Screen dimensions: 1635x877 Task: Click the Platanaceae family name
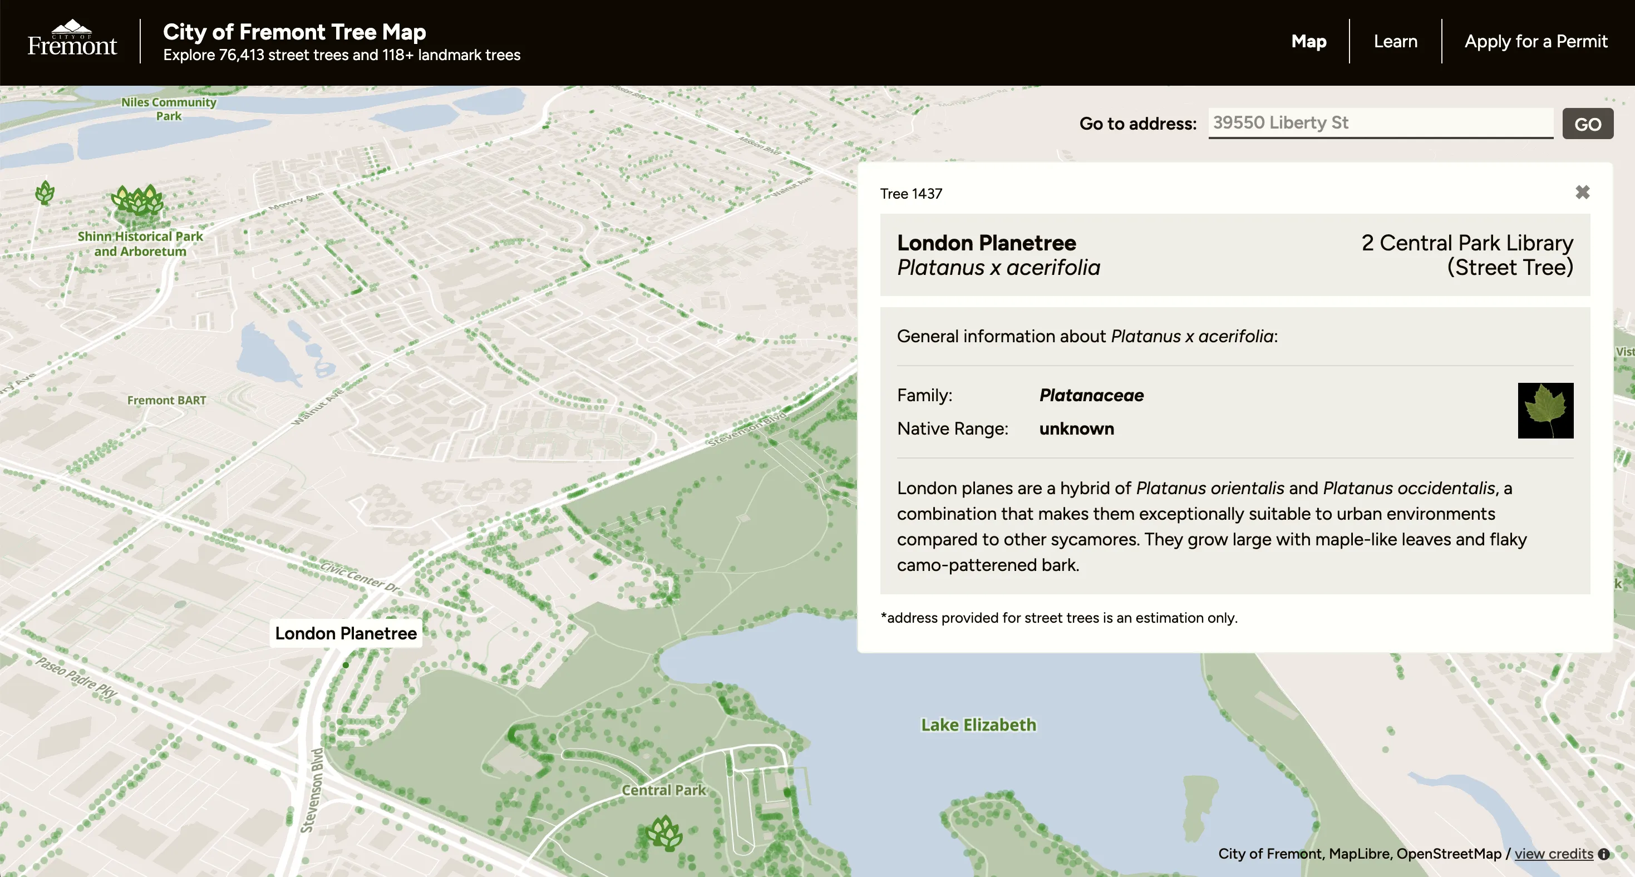tap(1091, 395)
